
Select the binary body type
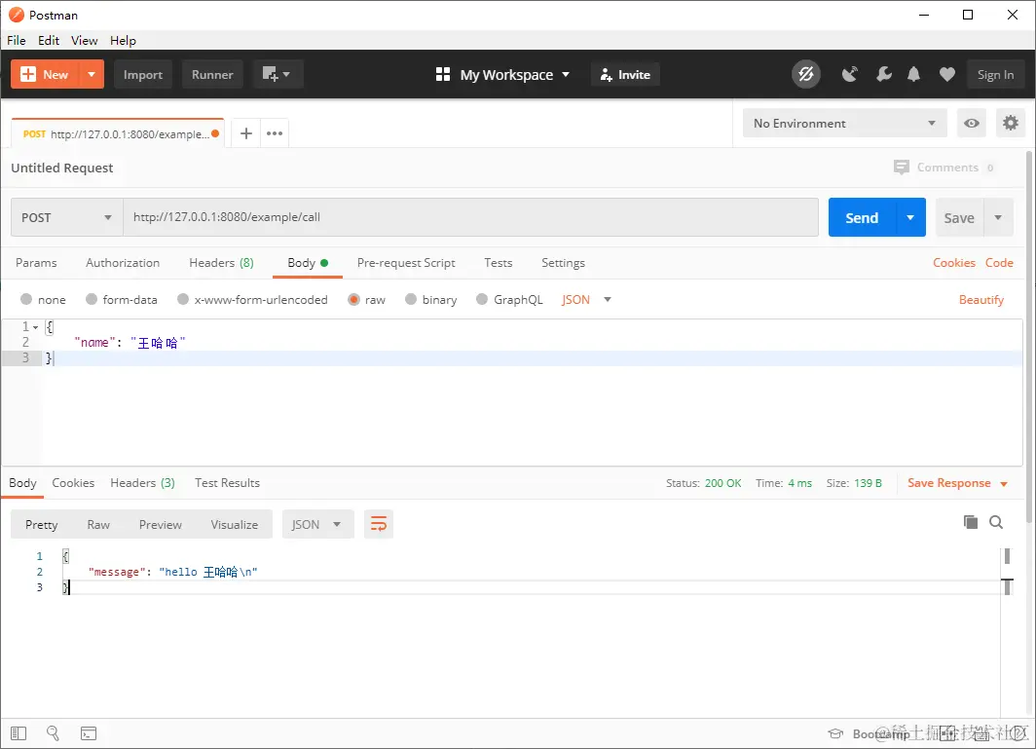pos(430,299)
